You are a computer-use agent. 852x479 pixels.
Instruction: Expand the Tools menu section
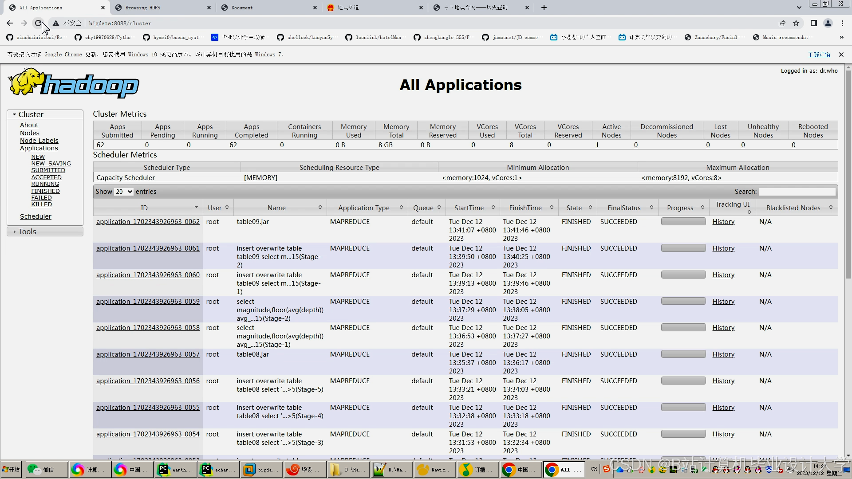[x=27, y=232]
